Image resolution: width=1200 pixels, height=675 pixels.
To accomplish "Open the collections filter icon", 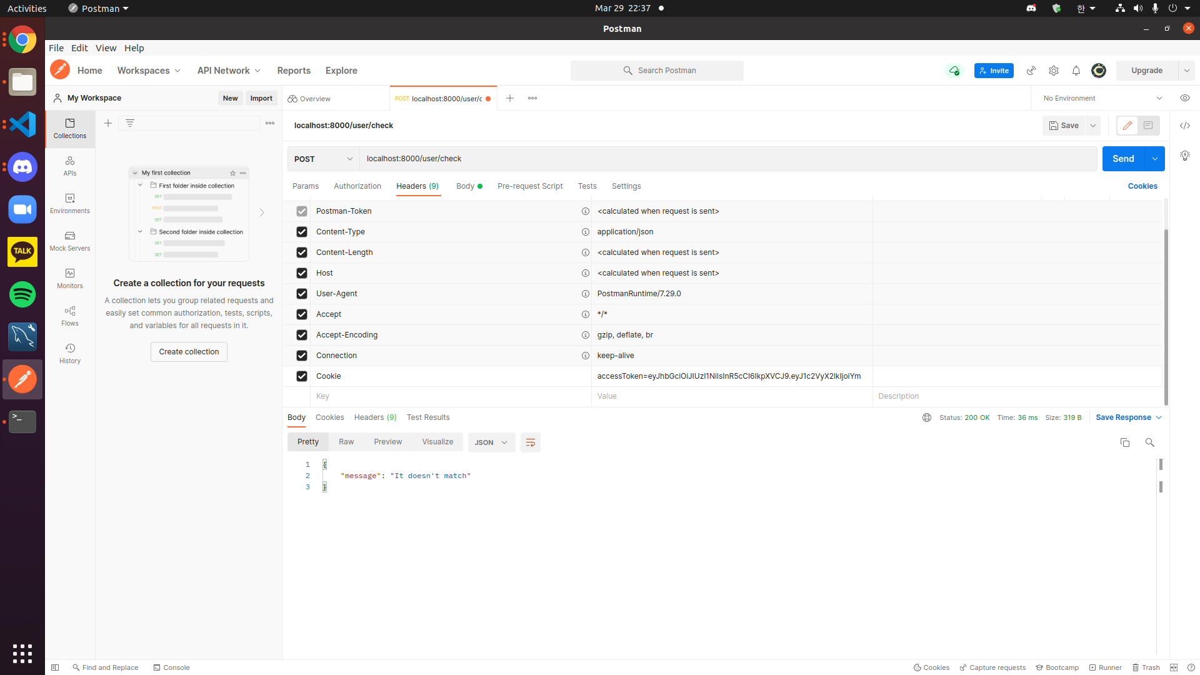I will pyautogui.click(x=130, y=123).
